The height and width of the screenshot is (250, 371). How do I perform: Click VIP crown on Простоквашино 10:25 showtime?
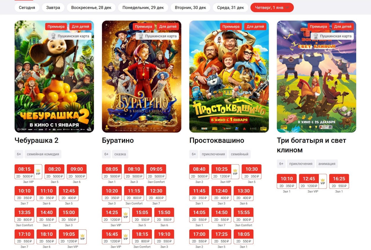[x=235, y=170]
